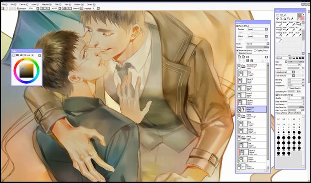
Task: Open the Edit menu
Action: click(x=13, y=4)
